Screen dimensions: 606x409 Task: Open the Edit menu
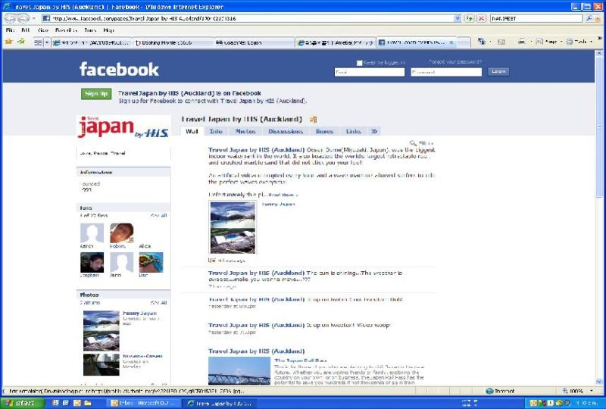click(x=26, y=30)
